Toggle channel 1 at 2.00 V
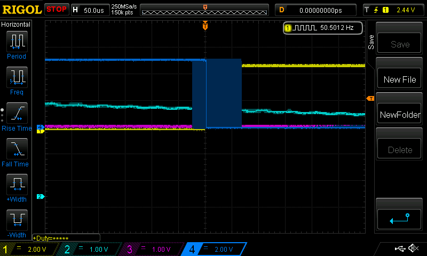427x256 pixels. point(29,249)
